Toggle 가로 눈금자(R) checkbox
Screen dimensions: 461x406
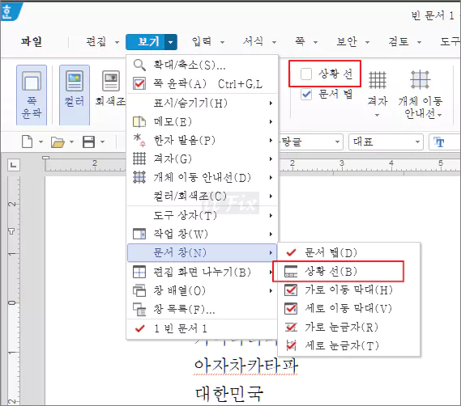pos(291,327)
